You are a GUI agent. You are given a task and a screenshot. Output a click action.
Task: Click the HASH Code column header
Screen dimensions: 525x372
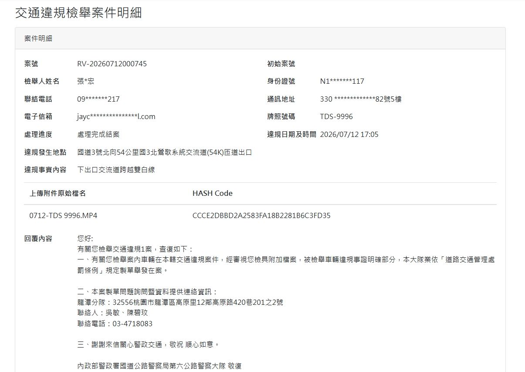[x=213, y=193]
